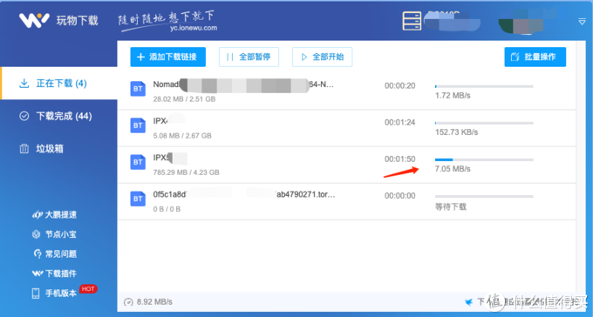Click BT file icon of 785.29 MB row

tap(138, 162)
